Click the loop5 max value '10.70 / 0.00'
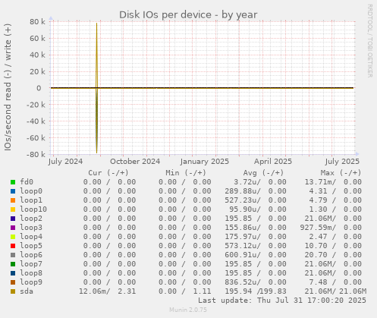Viewport: 377px width, 318px height. (x=333, y=246)
